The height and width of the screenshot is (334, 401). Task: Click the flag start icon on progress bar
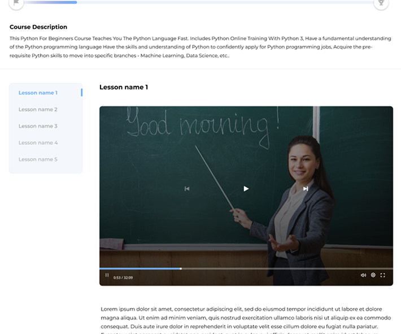click(x=16, y=3)
